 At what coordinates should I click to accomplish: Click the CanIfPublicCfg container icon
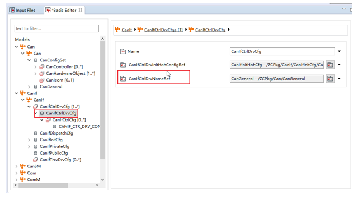click(x=36, y=153)
